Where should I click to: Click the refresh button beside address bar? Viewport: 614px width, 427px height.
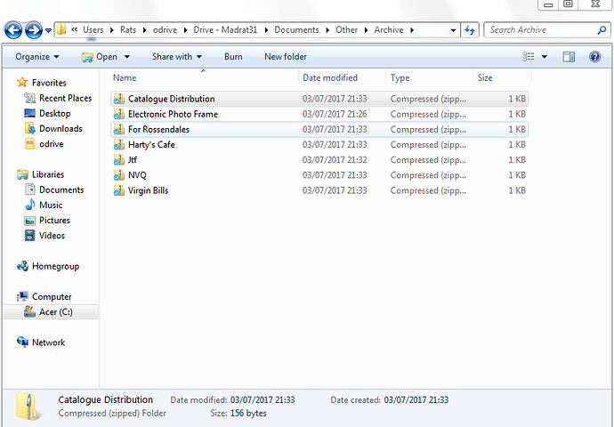click(472, 30)
